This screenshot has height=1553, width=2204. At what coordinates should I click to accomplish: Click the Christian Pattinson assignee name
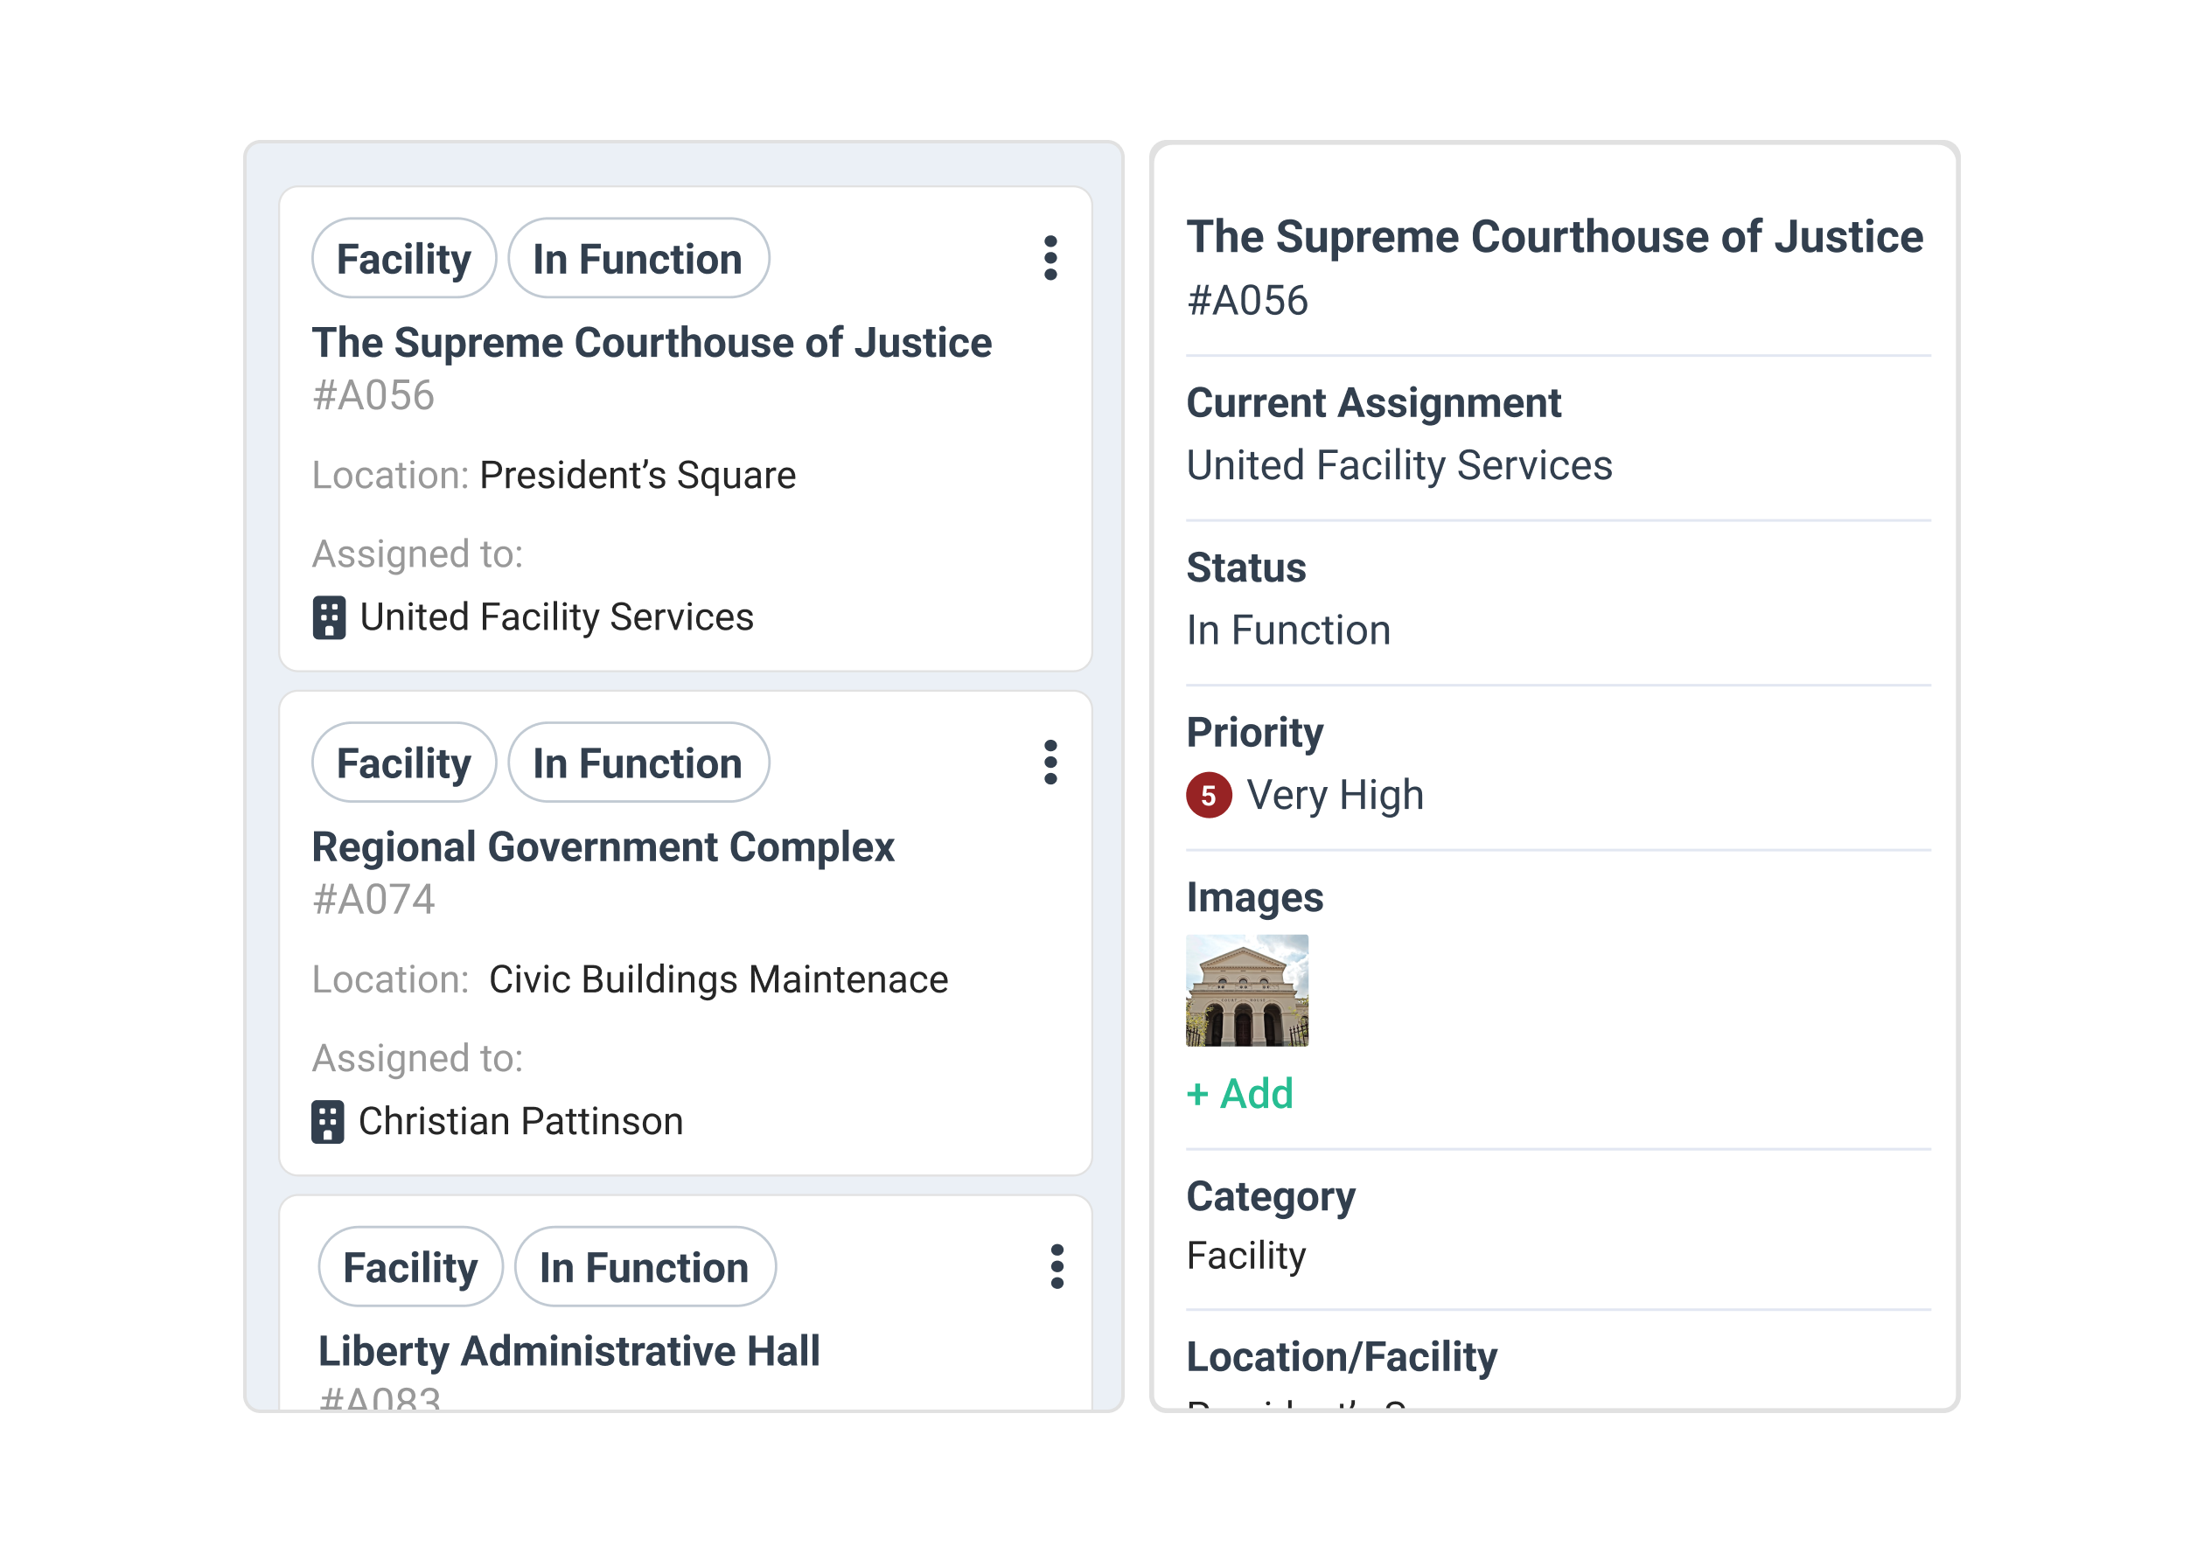520,1121
